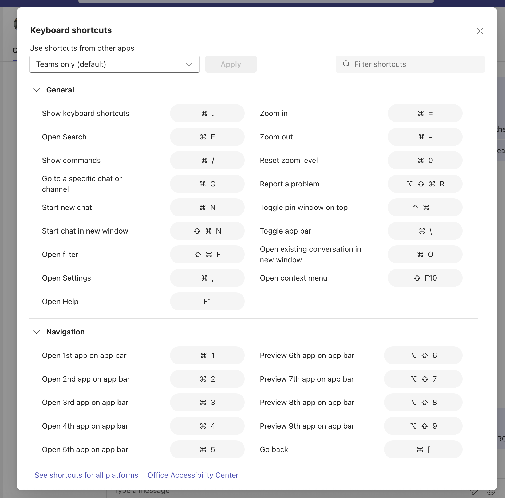Click 'Preview 8th app on app bar'

(307, 402)
